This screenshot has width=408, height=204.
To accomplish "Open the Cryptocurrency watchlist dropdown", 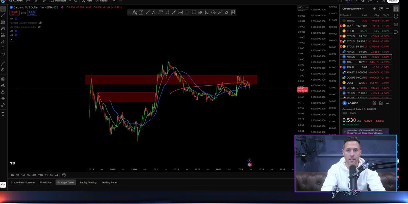I will coord(353,8).
